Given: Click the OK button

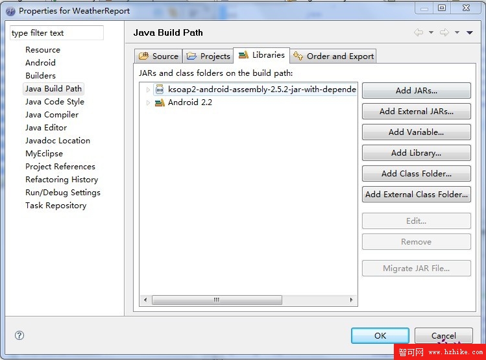Looking at the screenshot, I should [380, 335].
